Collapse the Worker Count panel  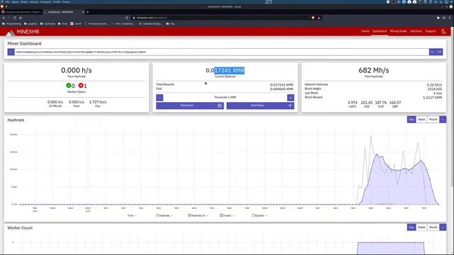click(443, 227)
